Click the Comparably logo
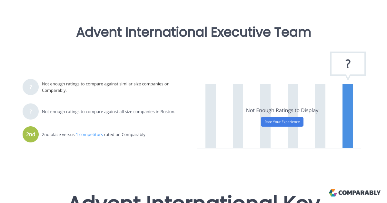 (x=355, y=193)
